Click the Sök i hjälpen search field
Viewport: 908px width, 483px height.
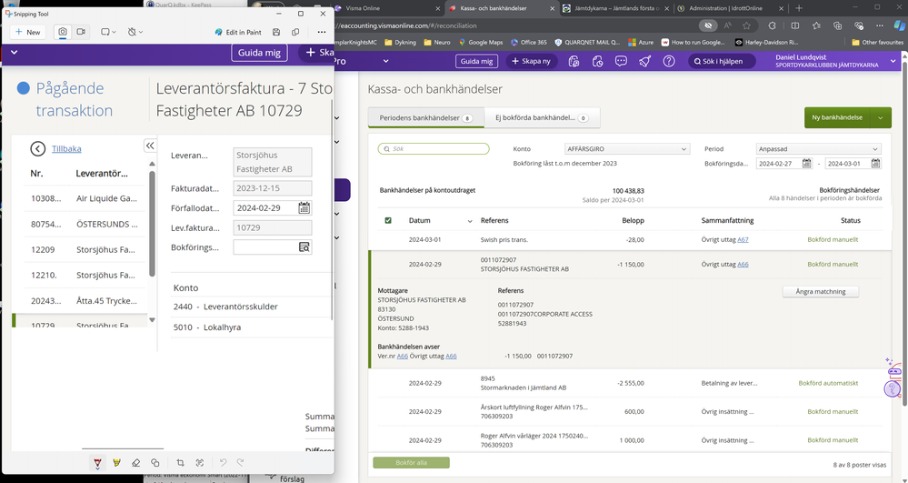722,61
